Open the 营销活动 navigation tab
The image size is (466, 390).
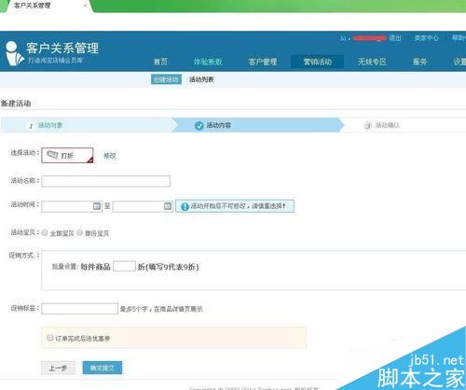(317, 62)
